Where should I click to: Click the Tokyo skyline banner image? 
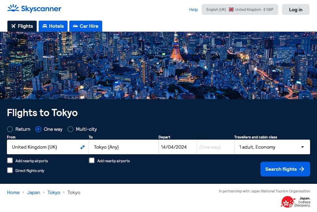tap(158, 65)
